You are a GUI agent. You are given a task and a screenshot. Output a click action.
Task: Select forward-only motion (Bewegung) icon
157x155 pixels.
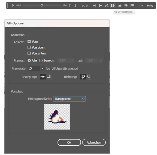coord(42,77)
